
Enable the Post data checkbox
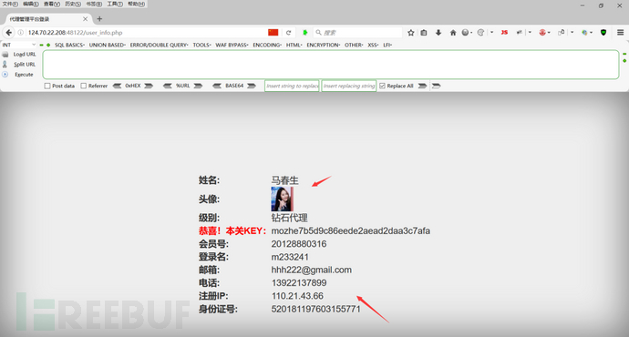[x=47, y=86]
